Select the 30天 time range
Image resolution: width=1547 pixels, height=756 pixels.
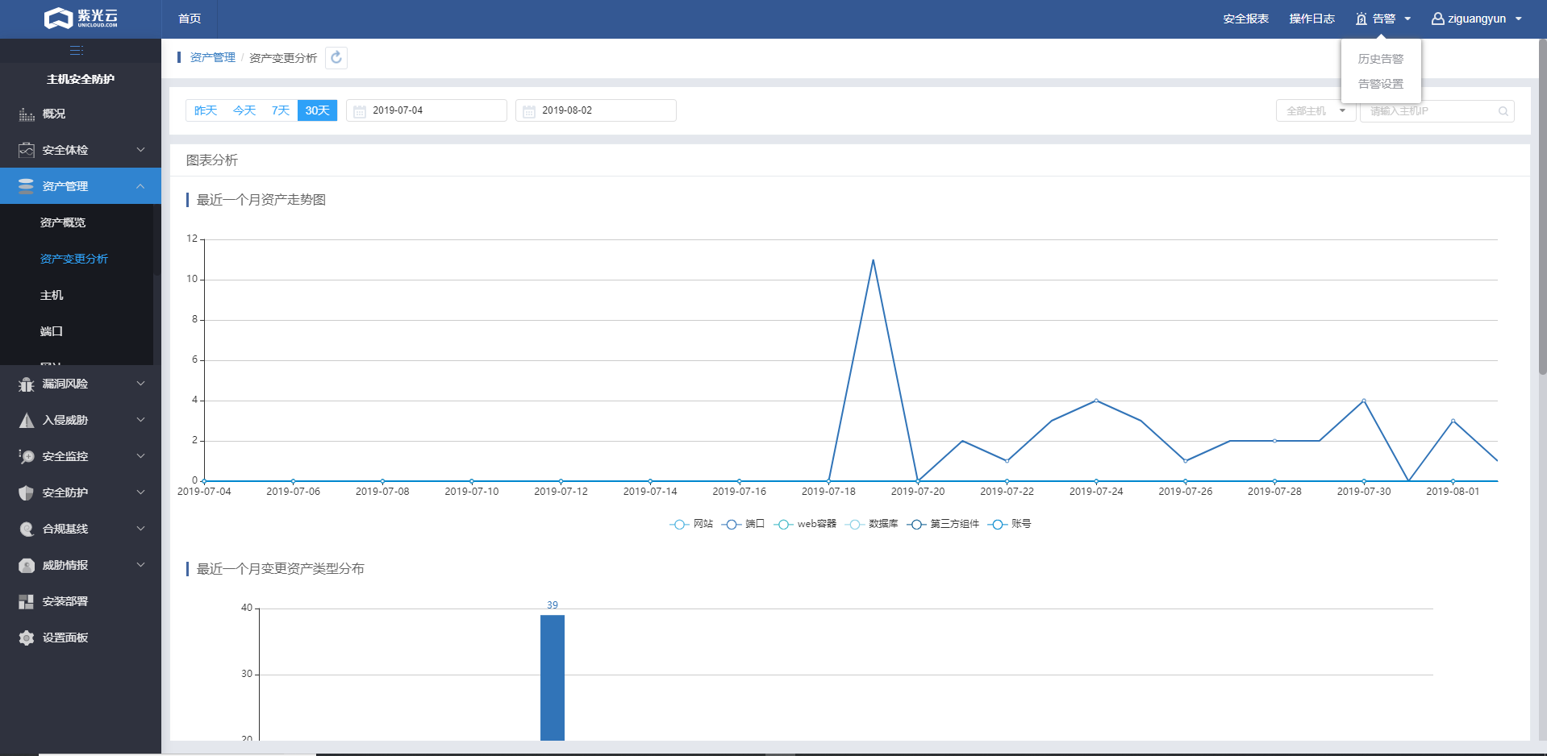(317, 110)
